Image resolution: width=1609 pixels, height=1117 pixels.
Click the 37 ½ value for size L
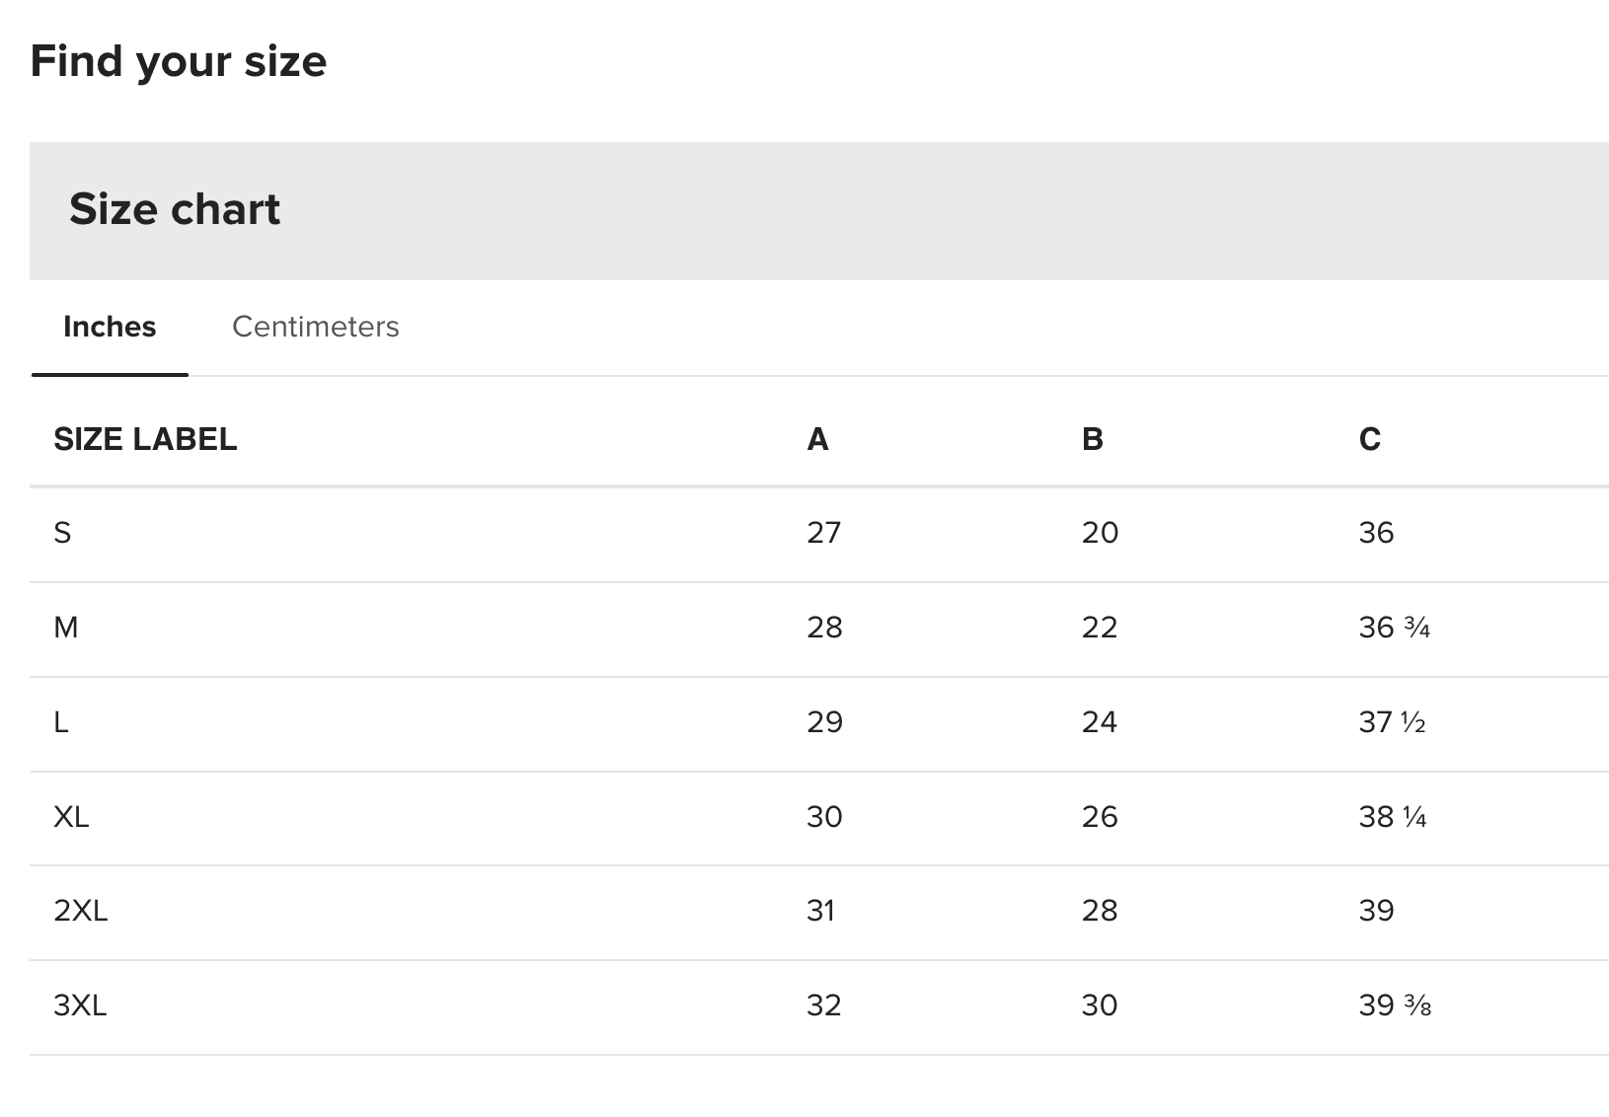(1392, 722)
